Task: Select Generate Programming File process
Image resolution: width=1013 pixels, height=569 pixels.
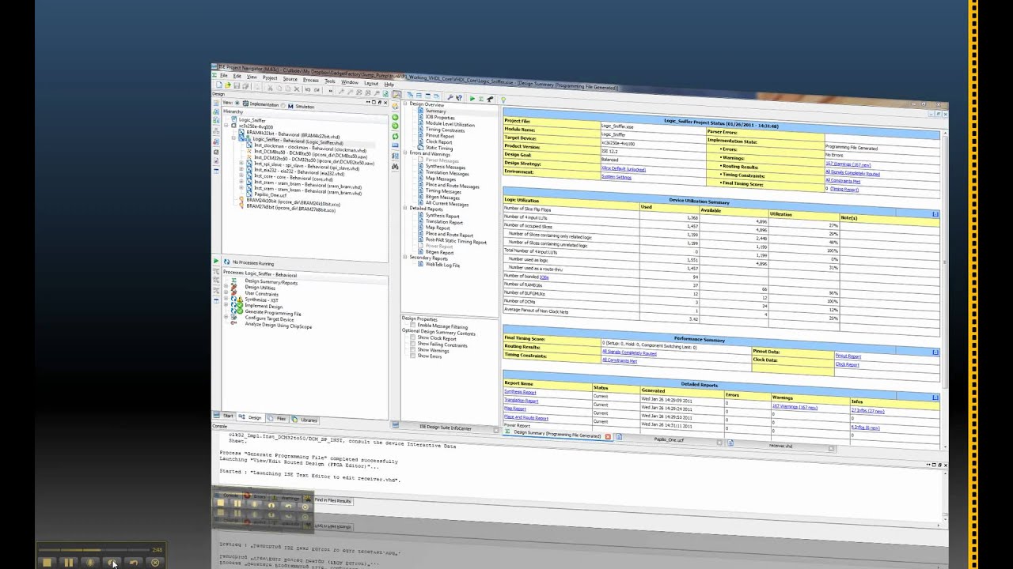Action: coord(273,313)
